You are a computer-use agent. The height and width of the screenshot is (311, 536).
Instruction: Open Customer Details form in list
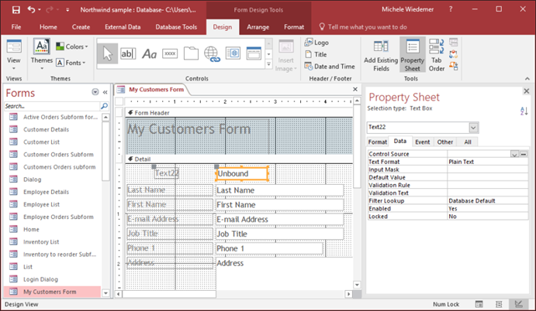tap(46, 130)
